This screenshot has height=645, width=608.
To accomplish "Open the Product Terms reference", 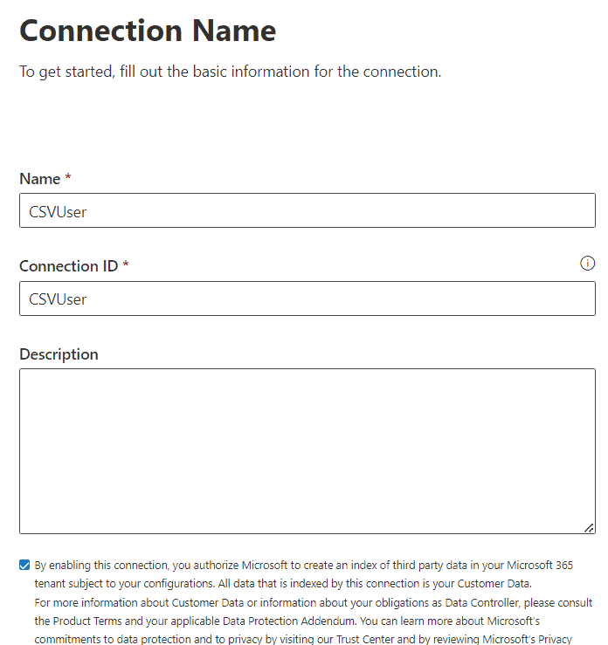I will [x=87, y=621].
